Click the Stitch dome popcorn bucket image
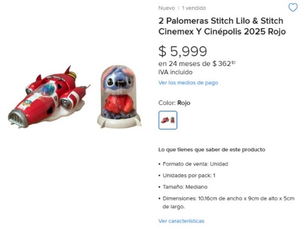 pyautogui.click(x=119, y=96)
